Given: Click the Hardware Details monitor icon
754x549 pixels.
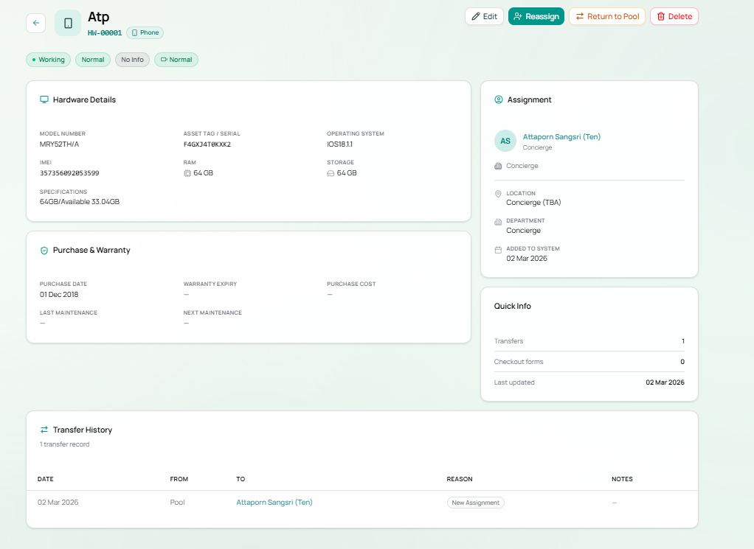Looking at the screenshot, I should point(44,99).
